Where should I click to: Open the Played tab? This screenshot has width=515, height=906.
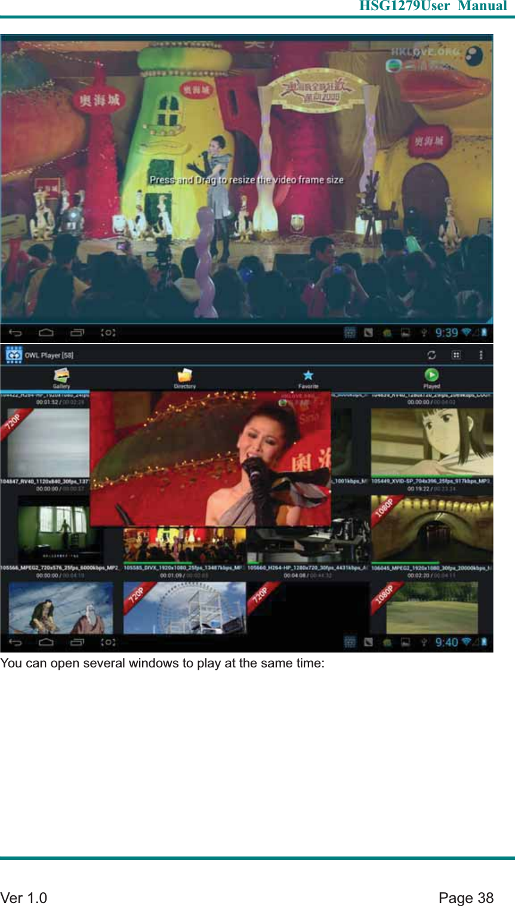(x=431, y=378)
